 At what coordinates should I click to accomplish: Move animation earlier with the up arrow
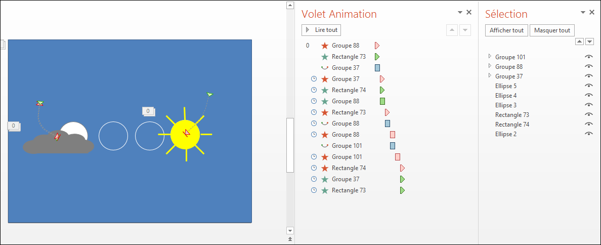coord(452,30)
